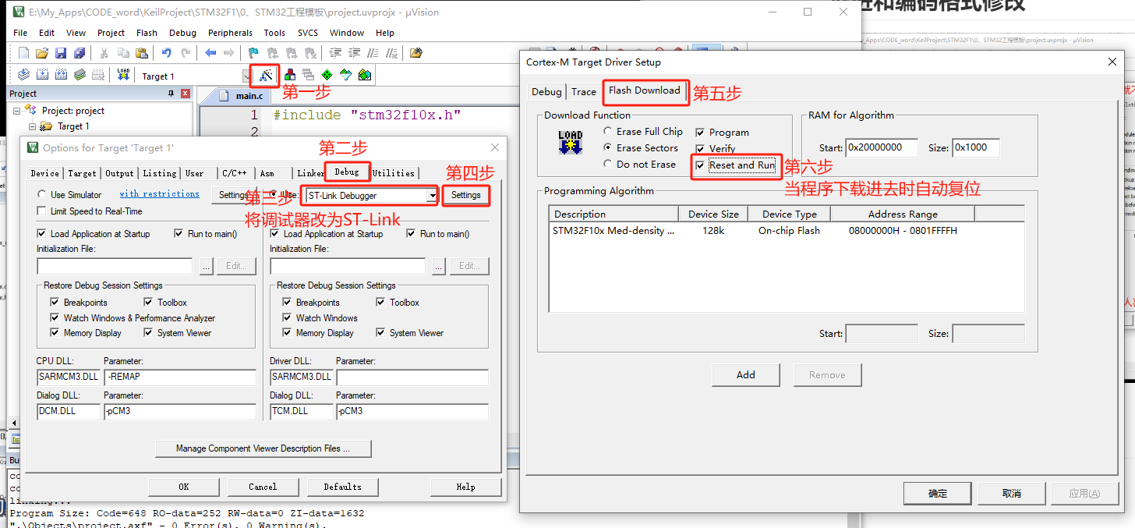Click the Add algorithm button

click(x=746, y=375)
